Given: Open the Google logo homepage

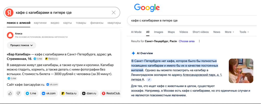Looking at the screenshot, I should tap(147, 8).
